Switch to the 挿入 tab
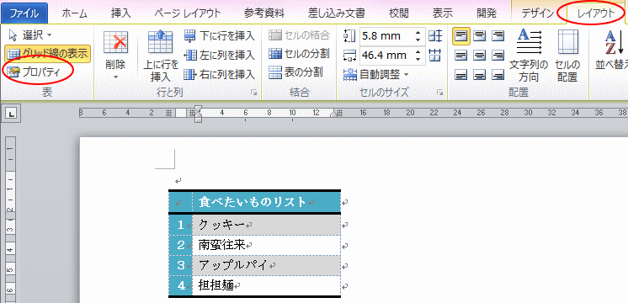The height and width of the screenshot is (303, 628). click(x=121, y=13)
